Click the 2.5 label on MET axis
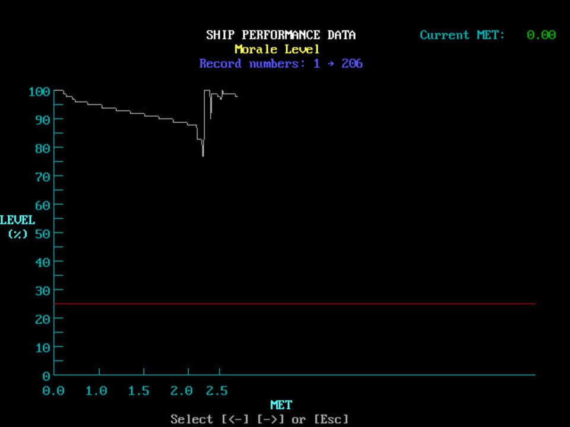Viewport: 570px width, 427px height. pos(217,391)
